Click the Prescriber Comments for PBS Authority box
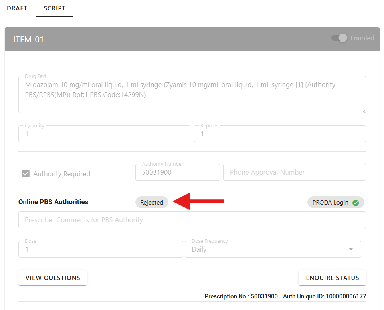Viewport: 384px width, 310px height. [192, 220]
